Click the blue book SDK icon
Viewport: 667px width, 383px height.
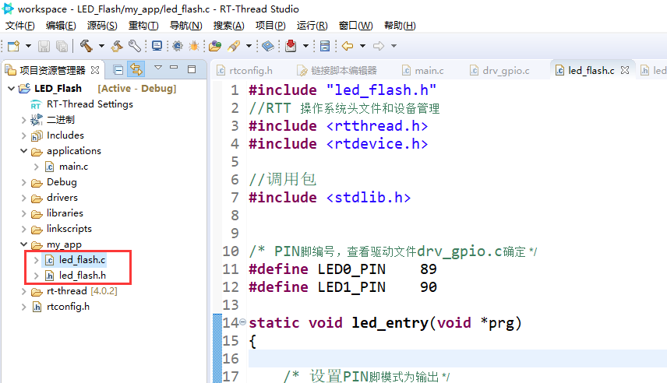click(268, 46)
